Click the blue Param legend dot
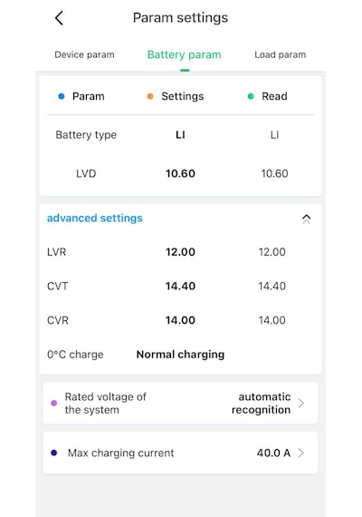This screenshot has width=362, height=517. (x=62, y=96)
